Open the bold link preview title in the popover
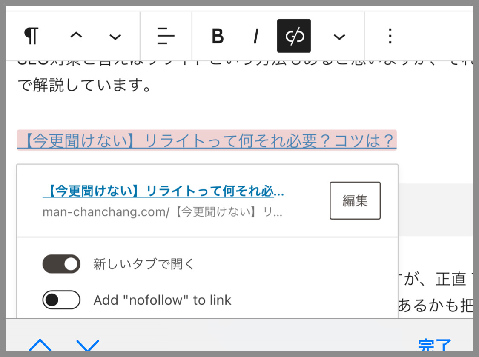479x357 pixels. 163,192
